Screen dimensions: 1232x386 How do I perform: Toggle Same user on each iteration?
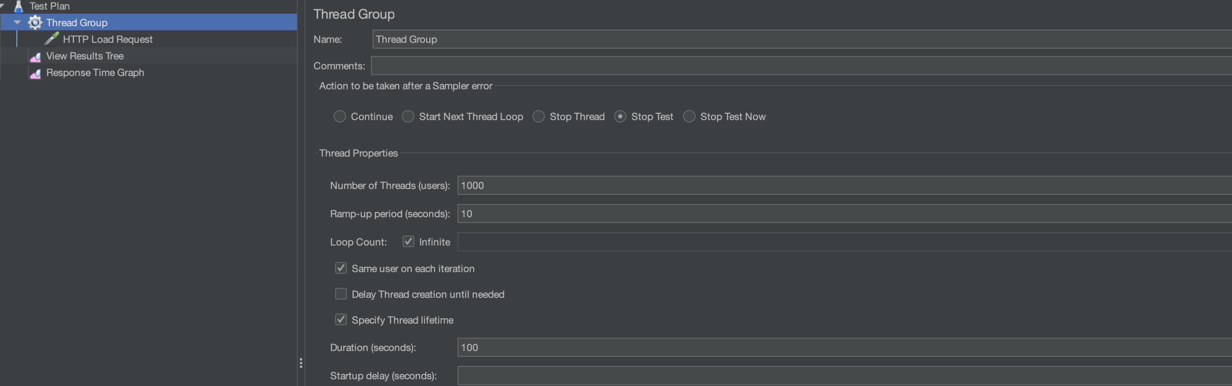coord(340,268)
